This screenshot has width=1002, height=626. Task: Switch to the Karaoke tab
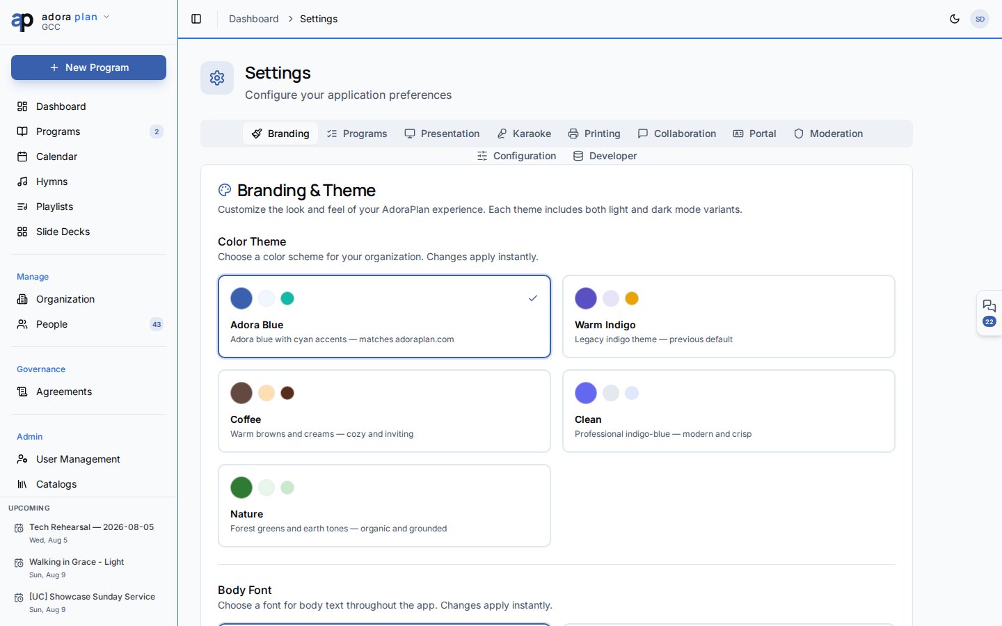524,134
